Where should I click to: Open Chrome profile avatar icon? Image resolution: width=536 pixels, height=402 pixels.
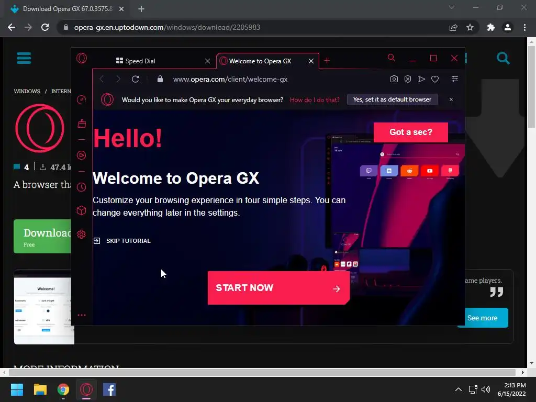(508, 27)
